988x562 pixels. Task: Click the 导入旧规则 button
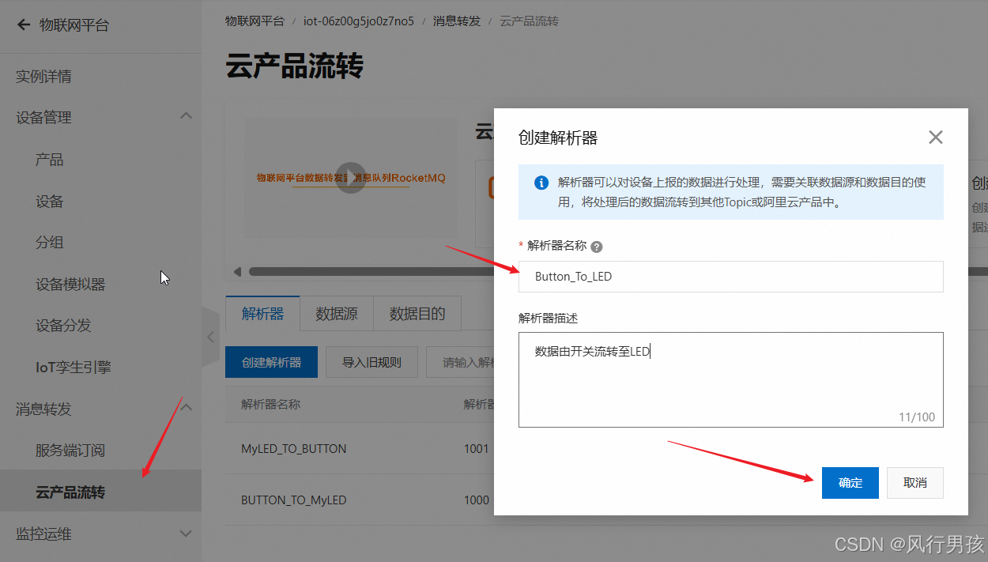point(371,362)
